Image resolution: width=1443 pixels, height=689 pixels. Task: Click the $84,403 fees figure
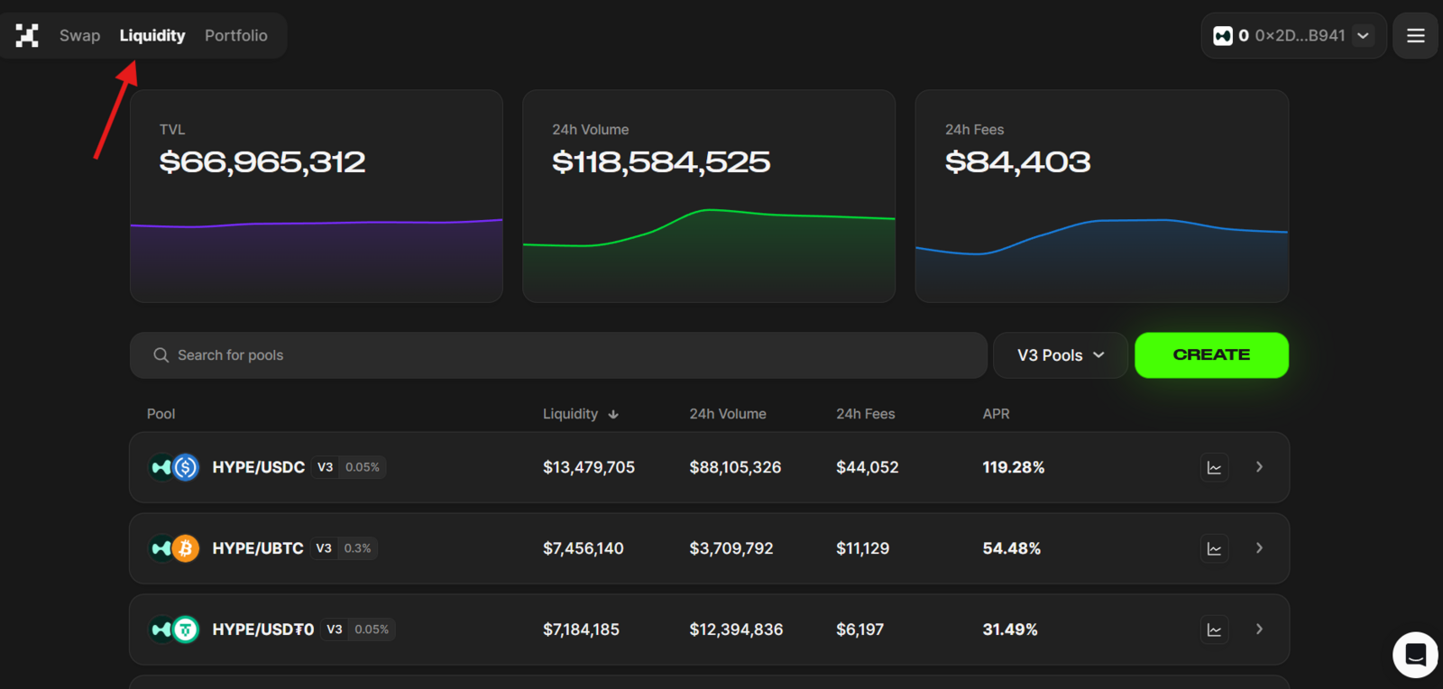coord(1018,162)
